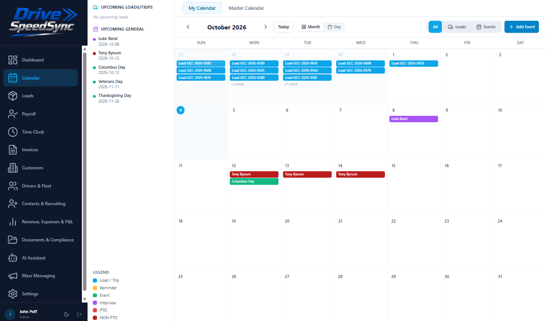
Task: Open load GCC-2026-0582 event
Action: (201, 63)
